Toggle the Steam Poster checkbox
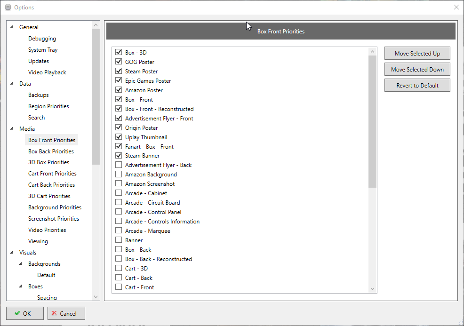 (x=119, y=71)
